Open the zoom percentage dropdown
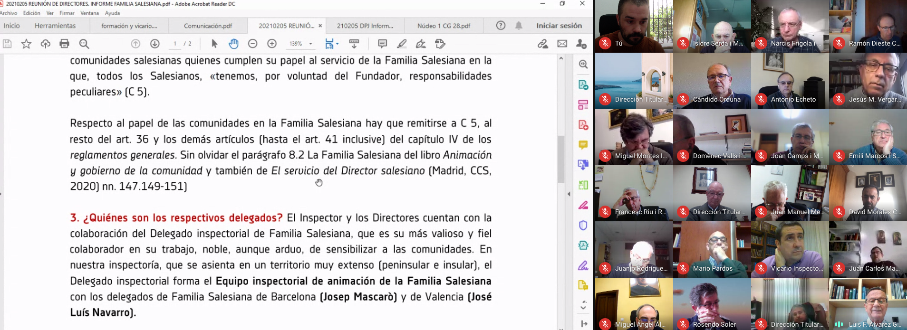The image size is (907, 330). tap(311, 44)
